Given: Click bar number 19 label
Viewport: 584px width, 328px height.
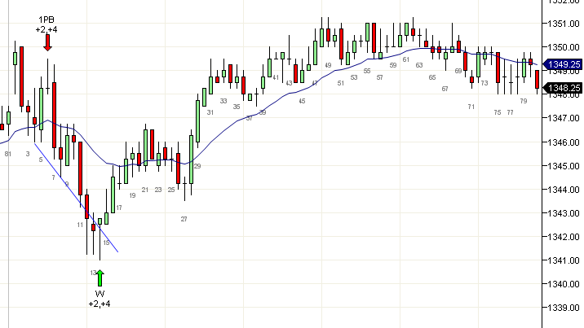Looking at the screenshot, I should tap(133, 196).
